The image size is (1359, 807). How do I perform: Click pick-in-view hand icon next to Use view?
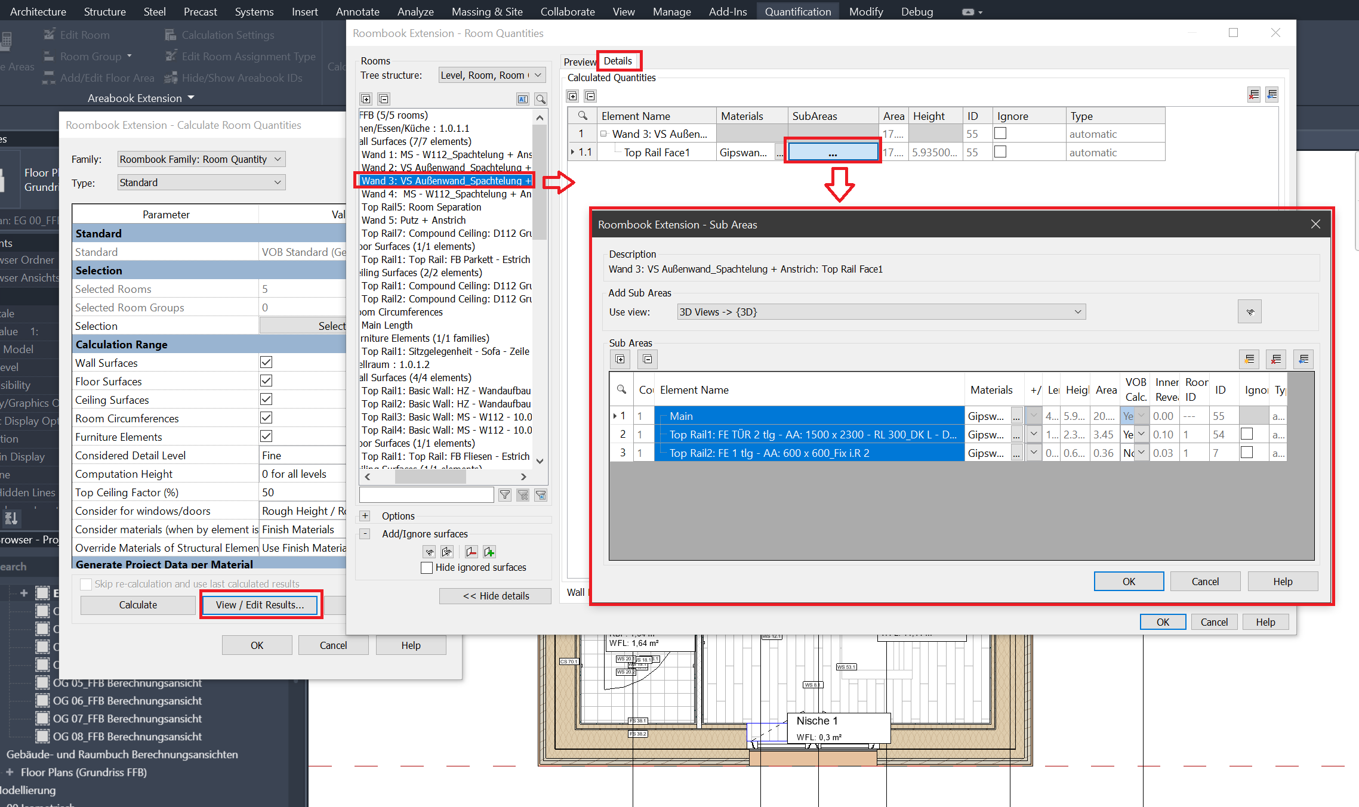click(x=1250, y=312)
